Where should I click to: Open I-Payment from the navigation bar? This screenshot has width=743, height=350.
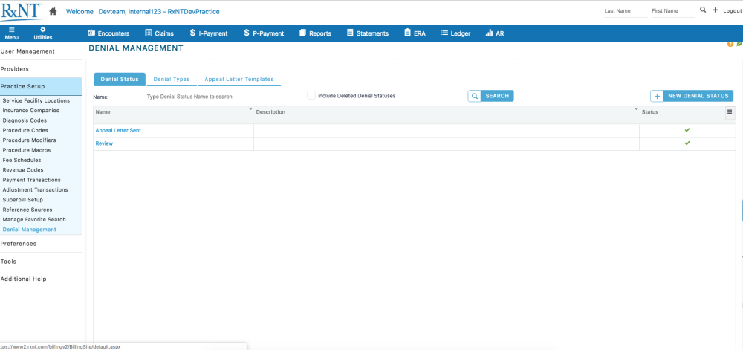coord(209,33)
